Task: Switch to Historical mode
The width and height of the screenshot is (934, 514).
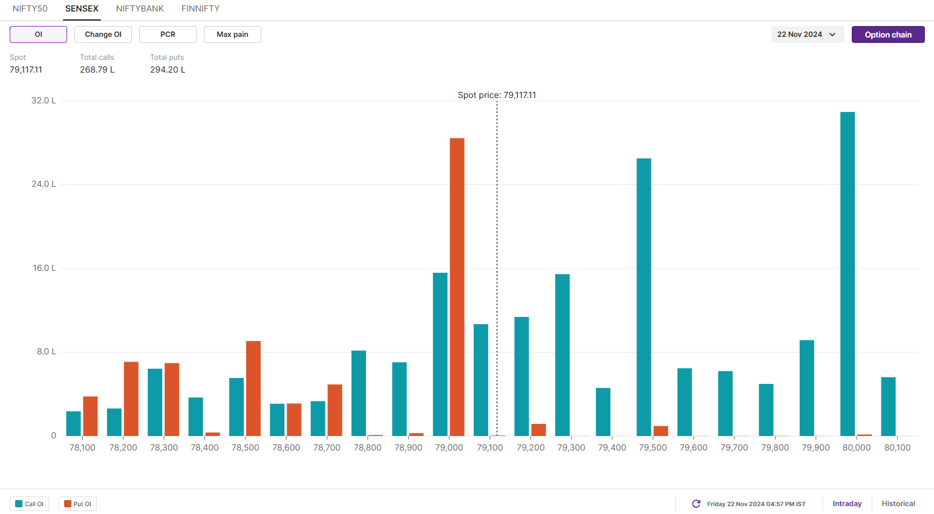Action: point(898,504)
